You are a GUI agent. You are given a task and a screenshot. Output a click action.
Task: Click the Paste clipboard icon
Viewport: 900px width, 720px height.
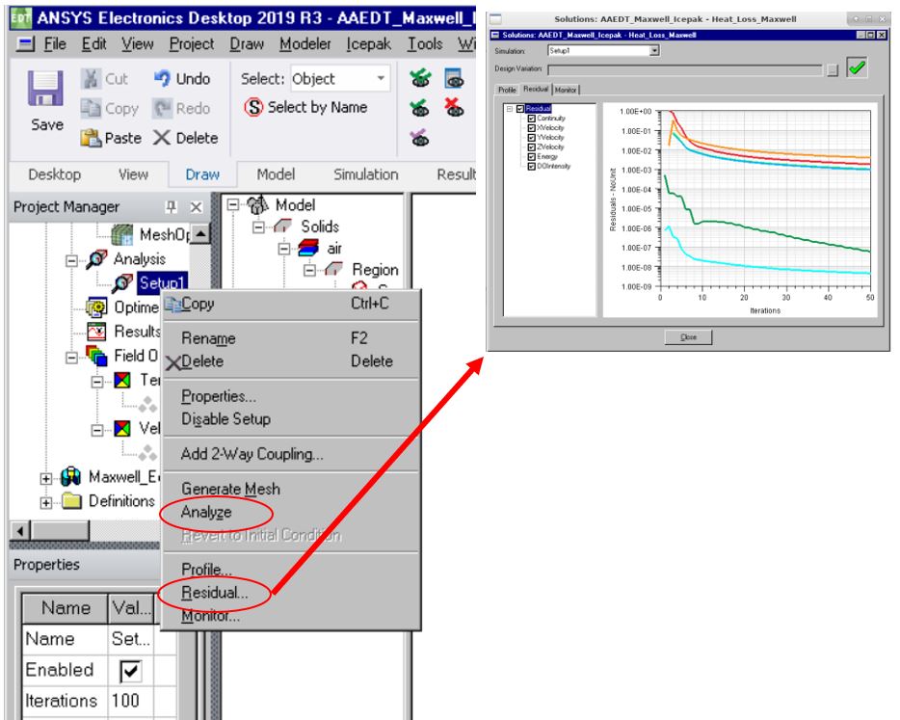click(91, 138)
